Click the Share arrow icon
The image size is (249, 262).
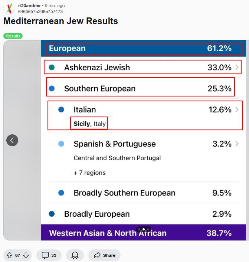pyautogui.click(x=97, y=255)
